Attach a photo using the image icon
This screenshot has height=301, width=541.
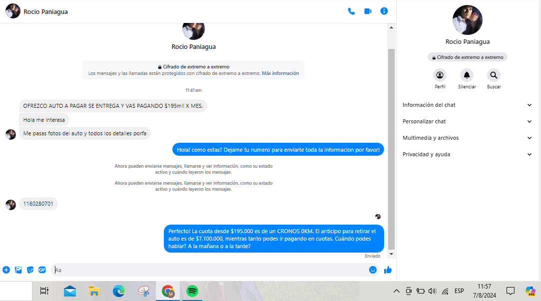(18, 270)
